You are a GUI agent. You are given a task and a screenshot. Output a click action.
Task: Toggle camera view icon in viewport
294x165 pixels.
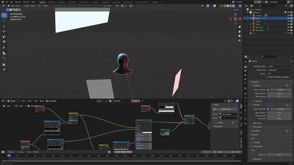tap(239, 36)
